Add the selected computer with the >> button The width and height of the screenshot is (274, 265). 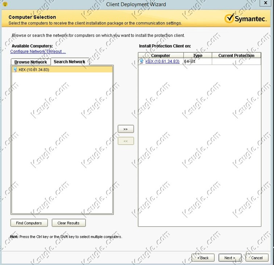126,129
